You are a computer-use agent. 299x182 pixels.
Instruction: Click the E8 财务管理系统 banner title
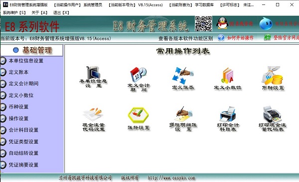(150, 26)
